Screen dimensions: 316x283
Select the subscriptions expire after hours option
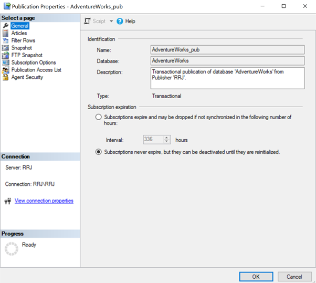(x=98, y=117)
